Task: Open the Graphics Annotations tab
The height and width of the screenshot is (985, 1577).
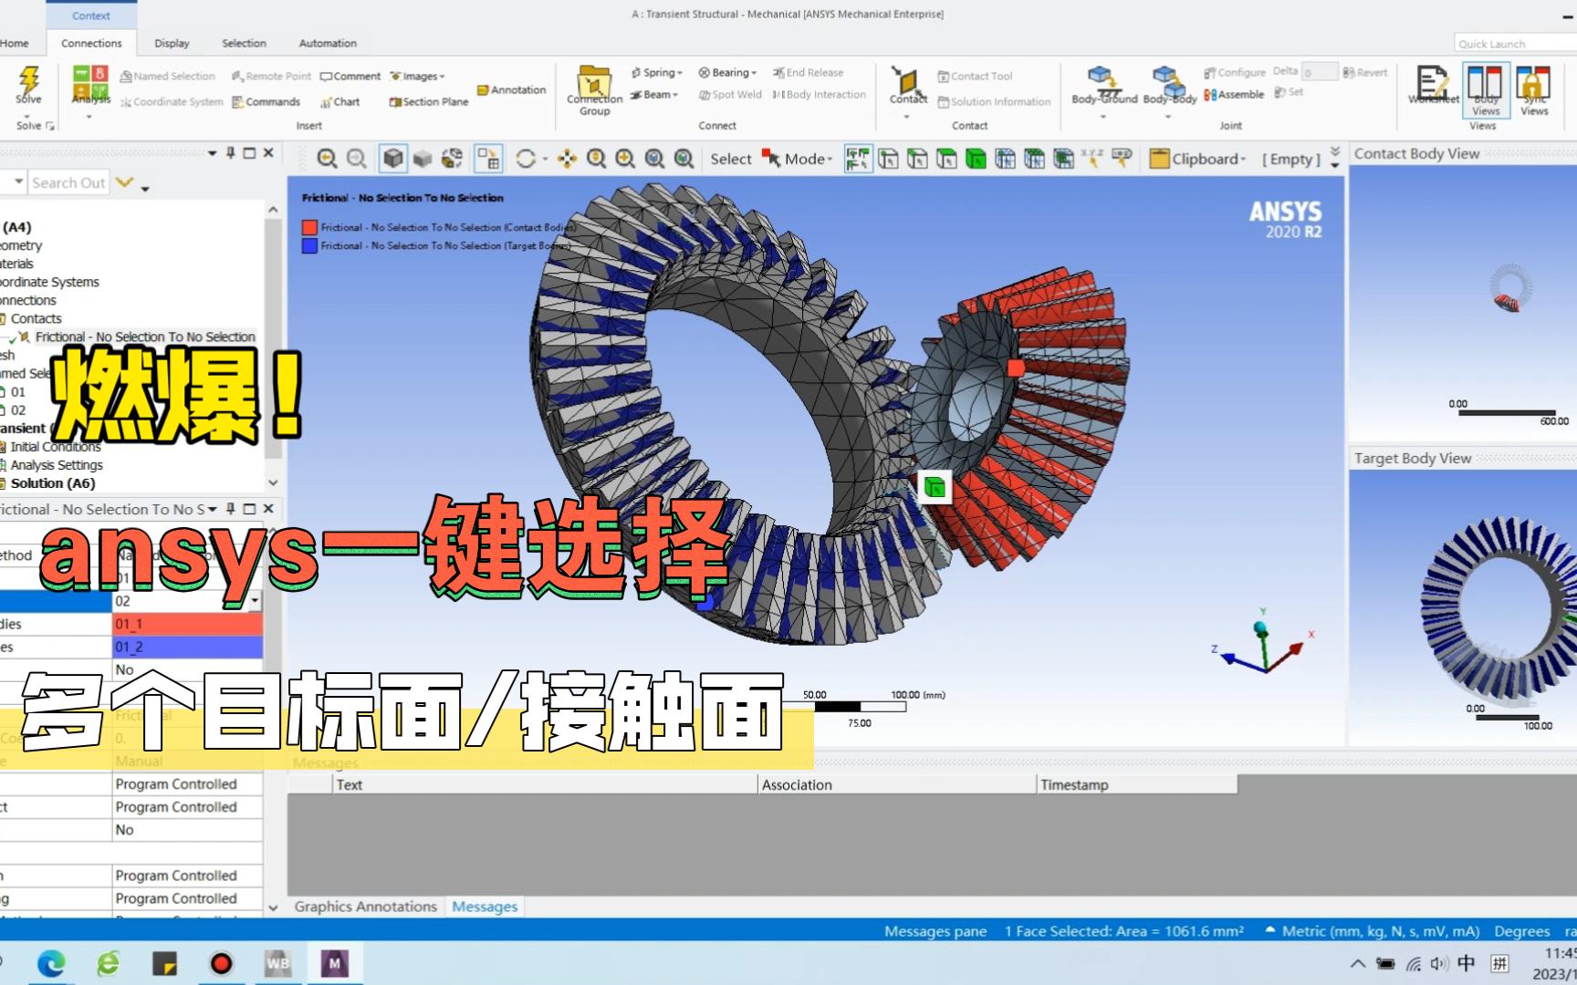Action: [x=365, y=907]
